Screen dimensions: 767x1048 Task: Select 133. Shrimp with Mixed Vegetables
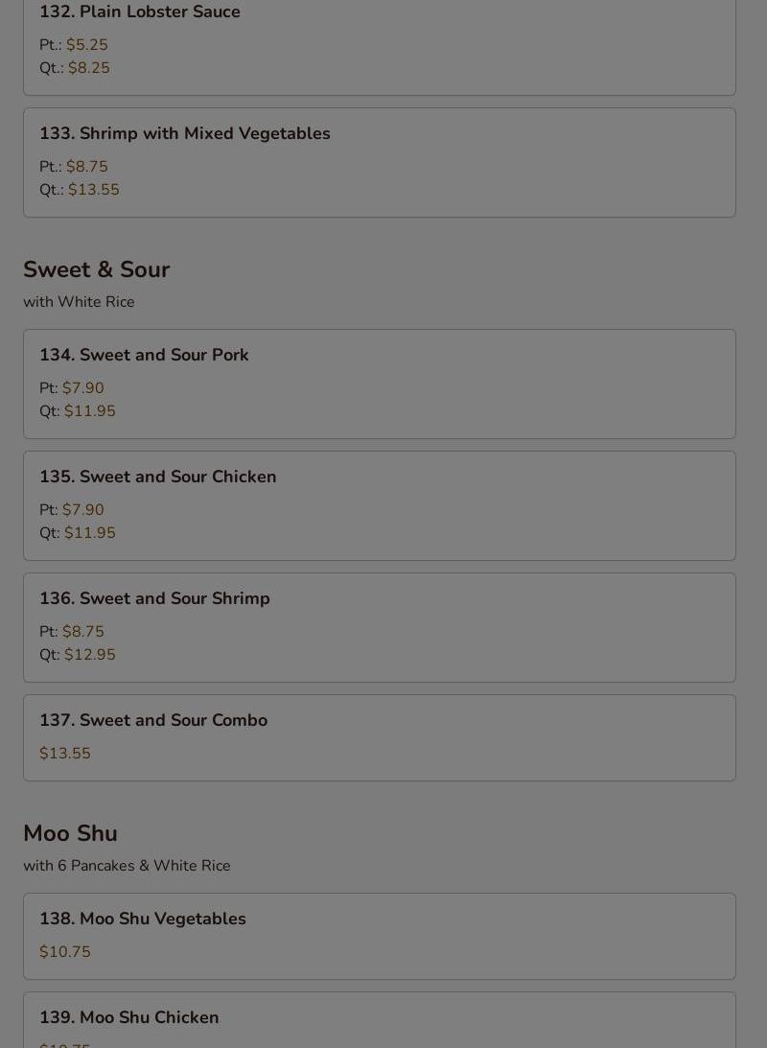(184, 133)
